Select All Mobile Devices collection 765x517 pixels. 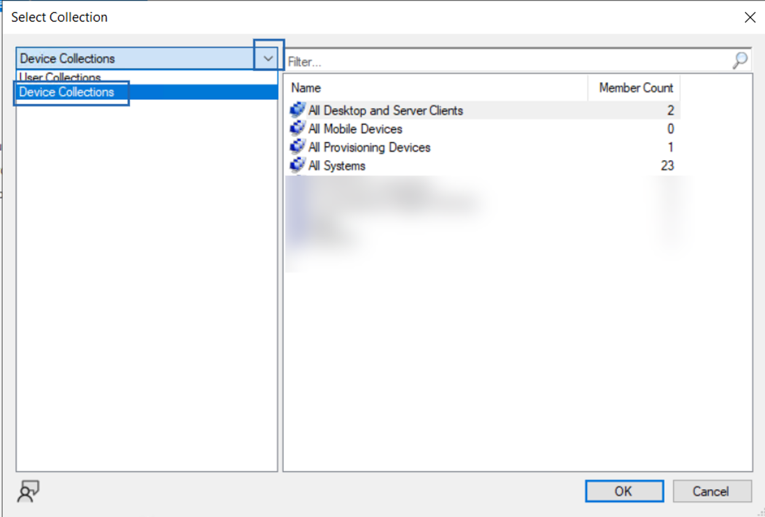(483, 129)
